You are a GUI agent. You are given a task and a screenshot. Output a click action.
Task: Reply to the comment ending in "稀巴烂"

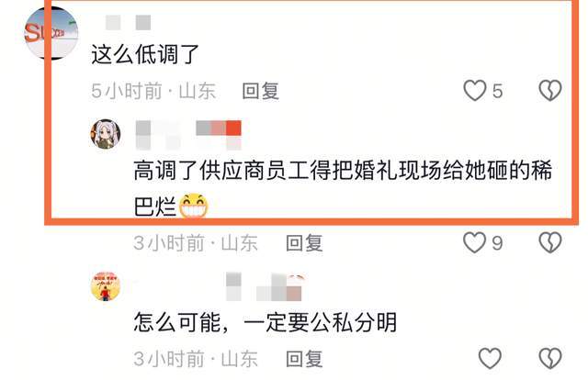[x=304, y=243]
